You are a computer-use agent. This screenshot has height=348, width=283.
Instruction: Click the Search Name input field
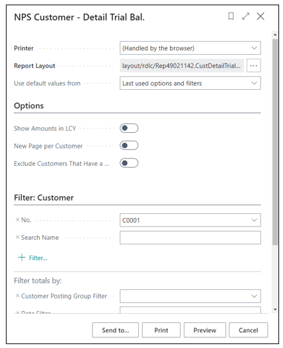[190, 238]
